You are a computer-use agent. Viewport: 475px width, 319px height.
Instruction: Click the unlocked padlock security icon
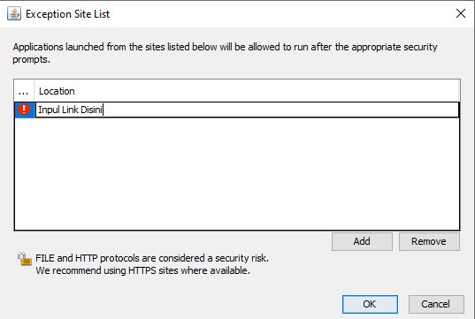[x=24, y=260]
